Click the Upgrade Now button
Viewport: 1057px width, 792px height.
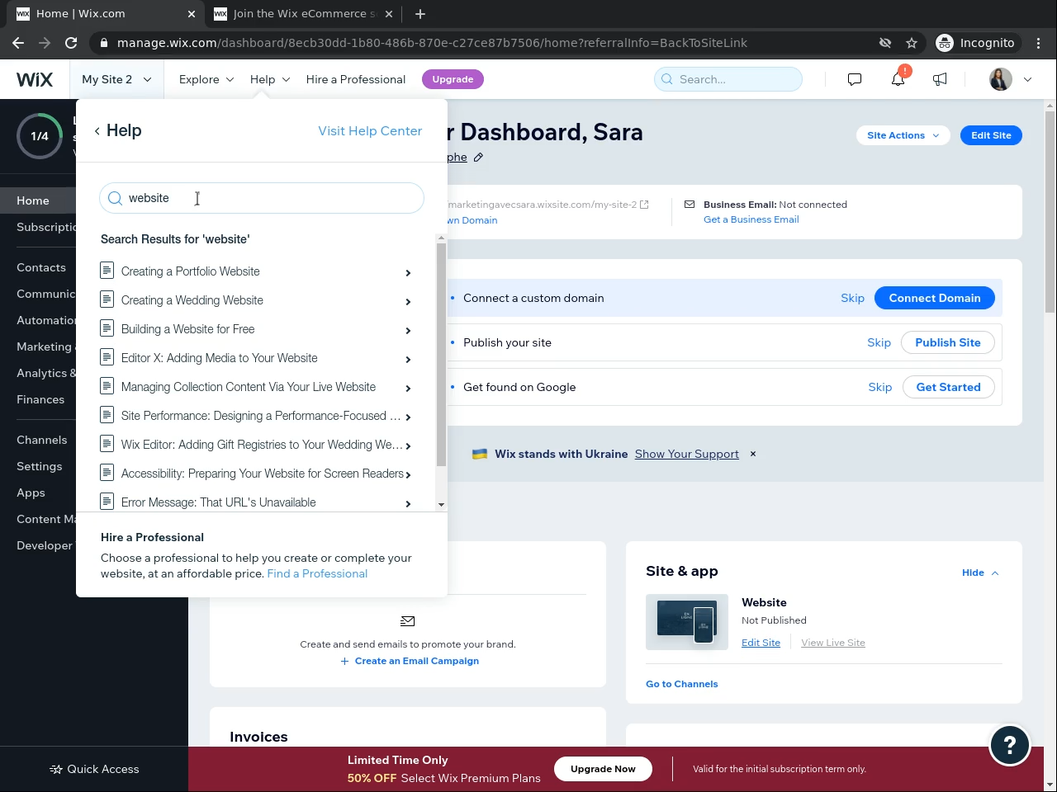[x=603, y=769]
